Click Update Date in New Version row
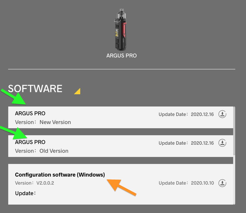The image size is (246, 213). coord(186,115)
